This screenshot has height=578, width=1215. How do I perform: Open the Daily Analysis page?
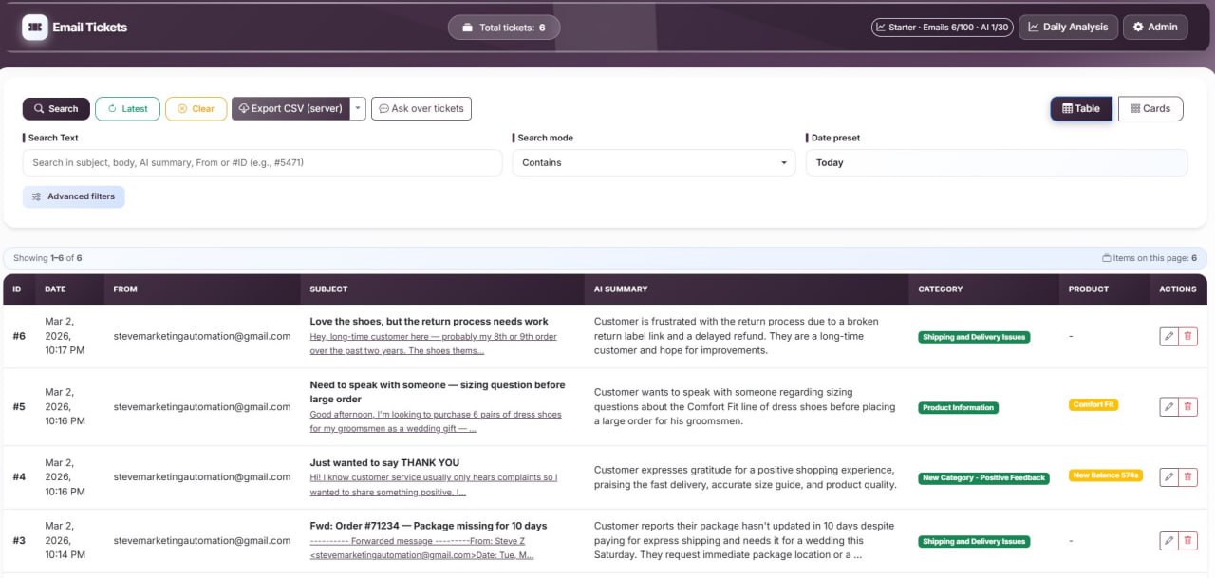point(1066,28)
